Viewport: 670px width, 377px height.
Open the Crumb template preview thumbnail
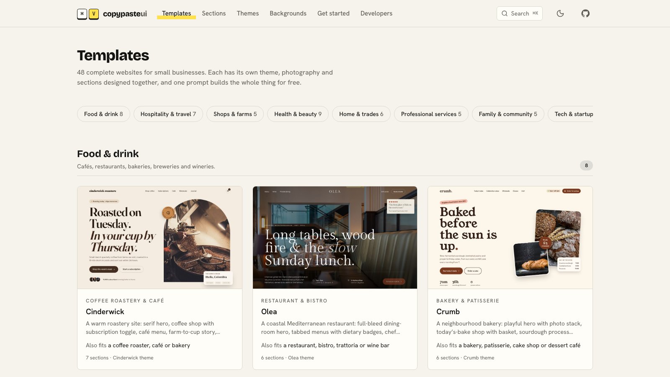[x=510, y=238]
